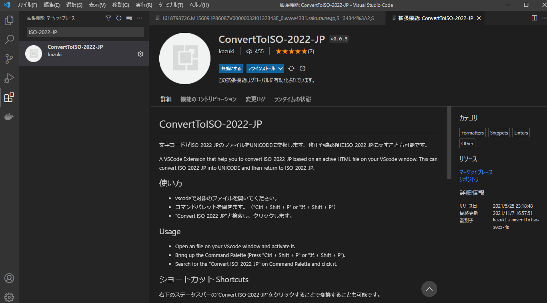
Task: Select ConvertToISO-2022-JP in the extensions list
Action: (x=84, y=54)
